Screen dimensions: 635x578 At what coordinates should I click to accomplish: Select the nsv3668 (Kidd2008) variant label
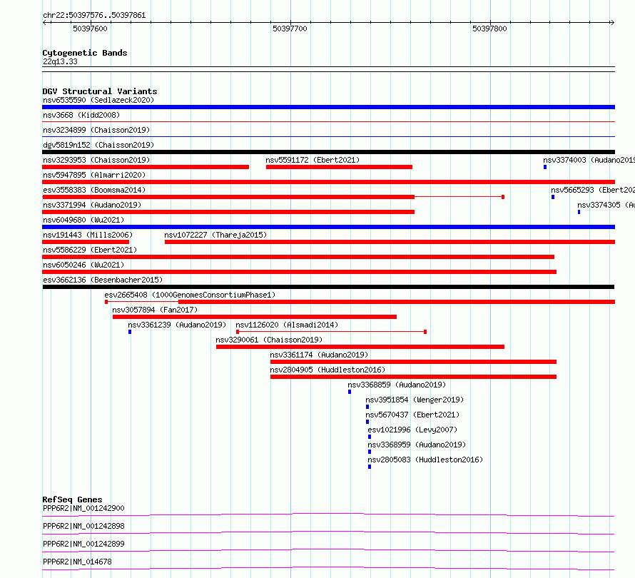tap(81, 115)
